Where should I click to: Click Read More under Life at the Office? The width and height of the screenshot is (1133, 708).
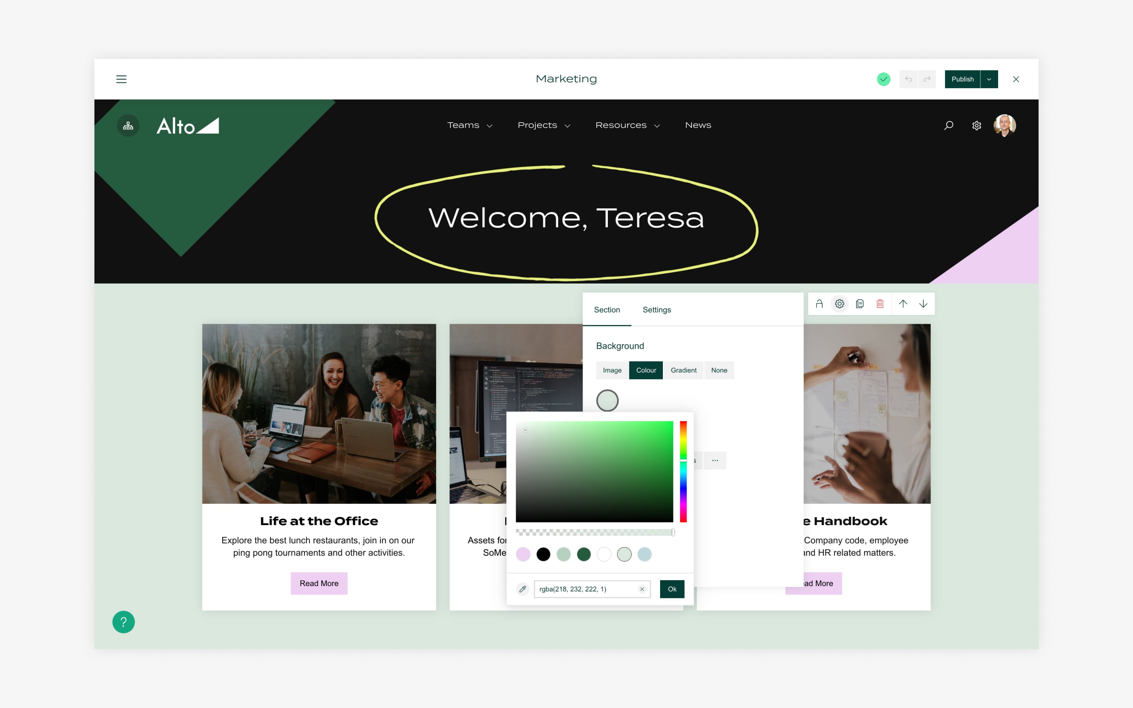tap(318, 583)
